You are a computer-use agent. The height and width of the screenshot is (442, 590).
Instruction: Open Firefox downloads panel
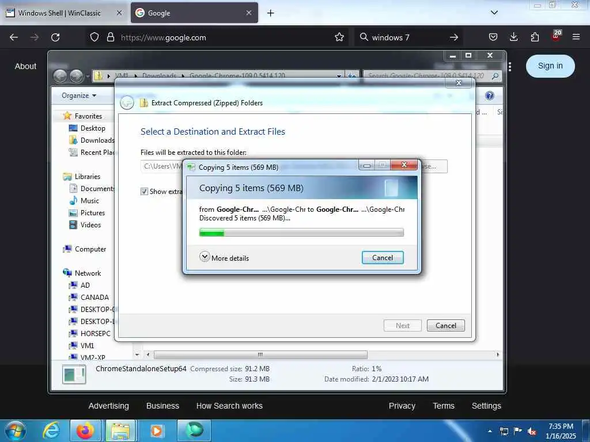[x=513, y=37]
